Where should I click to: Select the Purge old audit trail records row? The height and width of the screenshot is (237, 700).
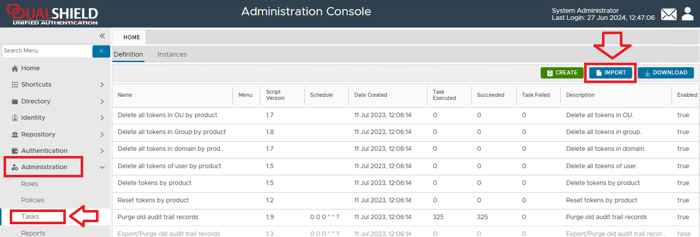(x=158, y=217)
